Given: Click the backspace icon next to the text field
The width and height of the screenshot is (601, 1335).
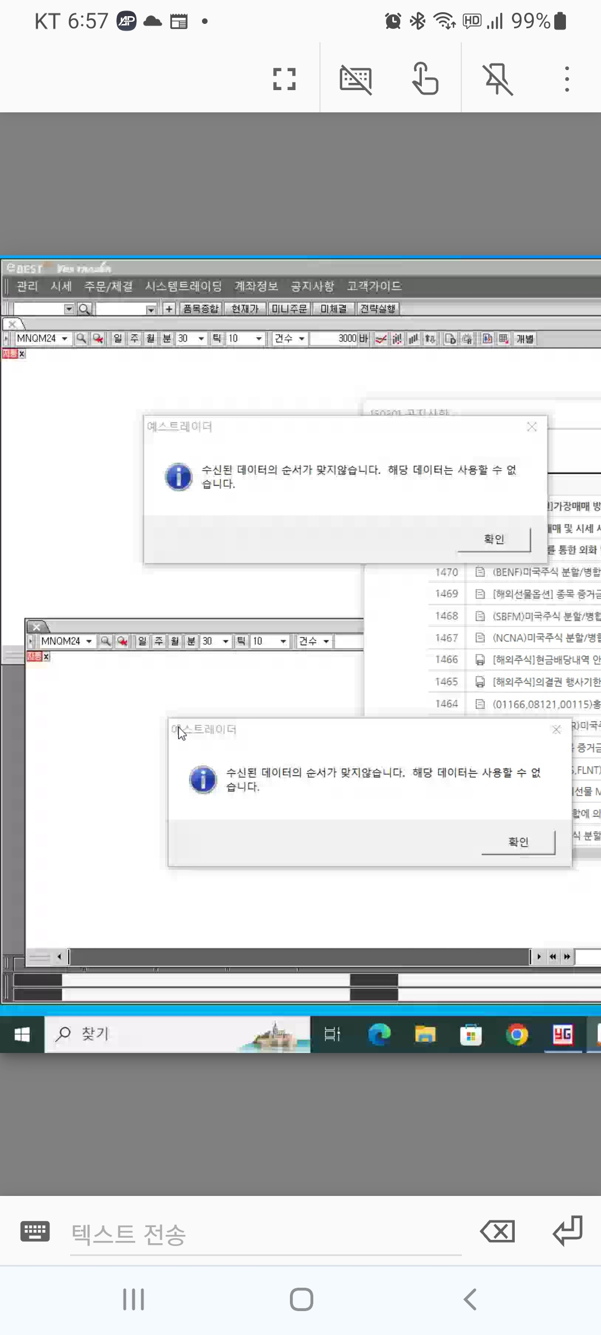Looking at the screenshot, I should pos(497,1232).
